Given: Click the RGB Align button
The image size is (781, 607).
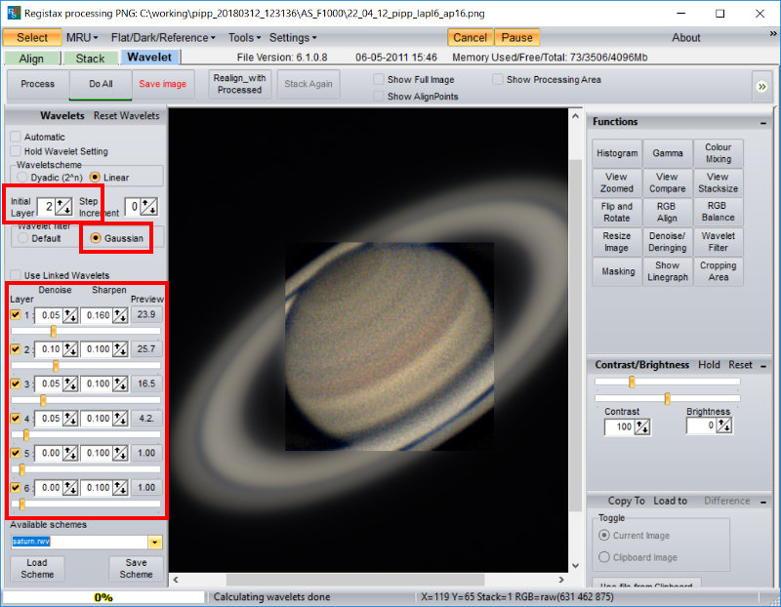Looking at the screenshot, I should pyautogui.click(x=667, y=212).
